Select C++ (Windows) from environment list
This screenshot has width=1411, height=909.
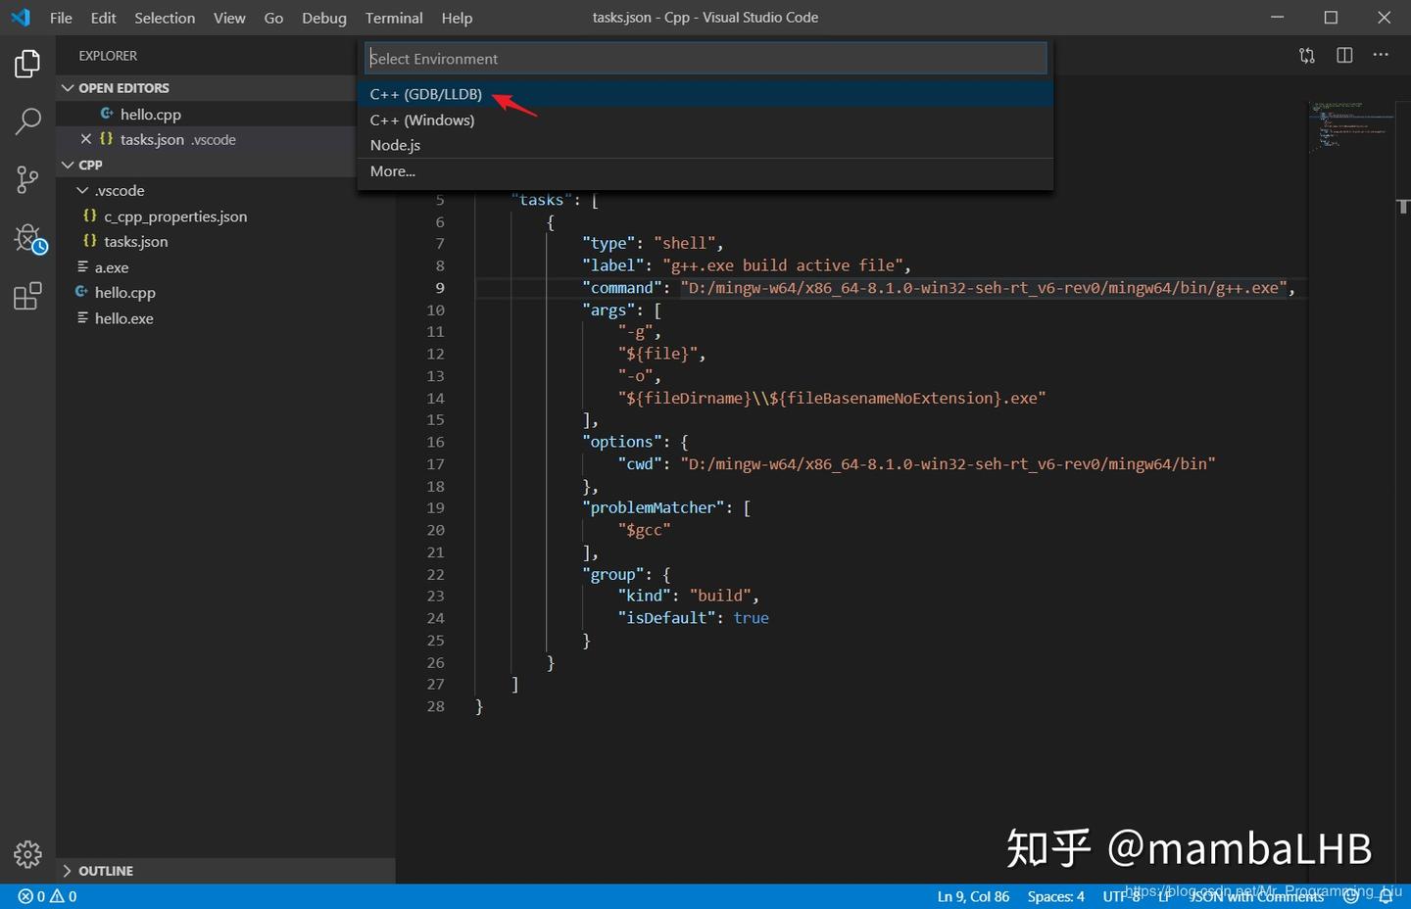[x=422, y=120]
